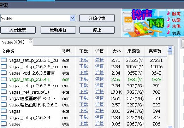Select the vagaa_vod_2.6.3.5带百 file name
184x128 pixels.
coord(32,73)
